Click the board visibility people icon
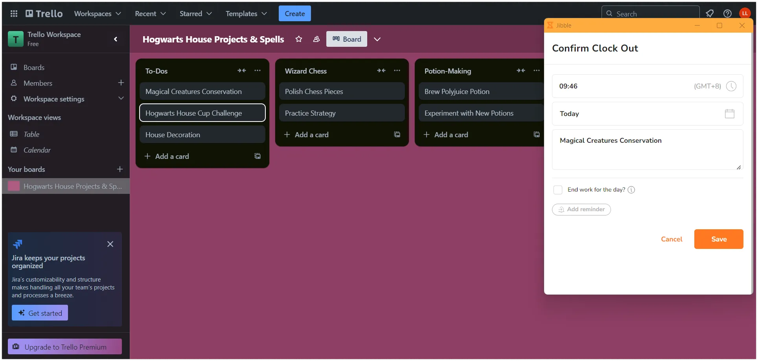Screen dimensions: 758x361 [x=316, y=39]
